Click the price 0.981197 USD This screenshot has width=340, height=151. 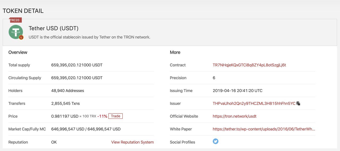[x=65, y=116]
